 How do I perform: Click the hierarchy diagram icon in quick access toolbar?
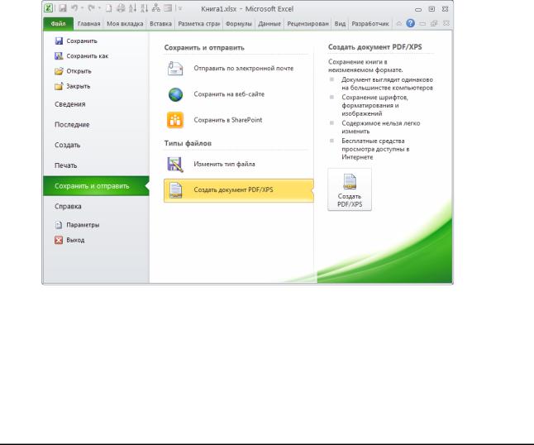tap(156, 8)
